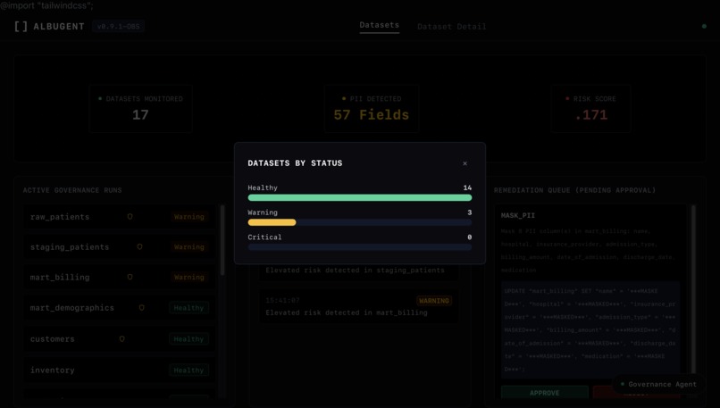720x408 pixels.
Task: Click the ALBUGENT bracket logo
Action: (21, 26)
